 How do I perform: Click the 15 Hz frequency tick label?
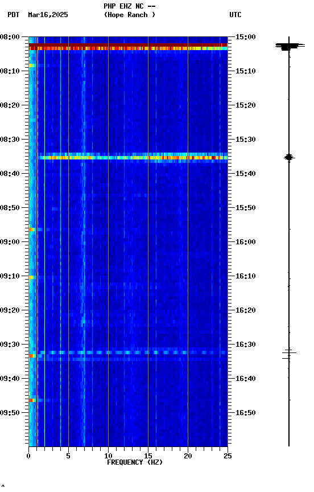coord(148,456)
